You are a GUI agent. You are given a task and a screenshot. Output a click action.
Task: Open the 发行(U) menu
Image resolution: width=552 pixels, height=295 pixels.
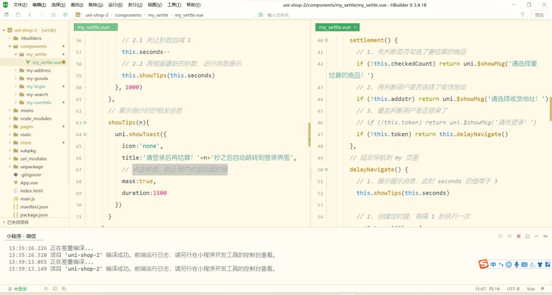point(135,5)
